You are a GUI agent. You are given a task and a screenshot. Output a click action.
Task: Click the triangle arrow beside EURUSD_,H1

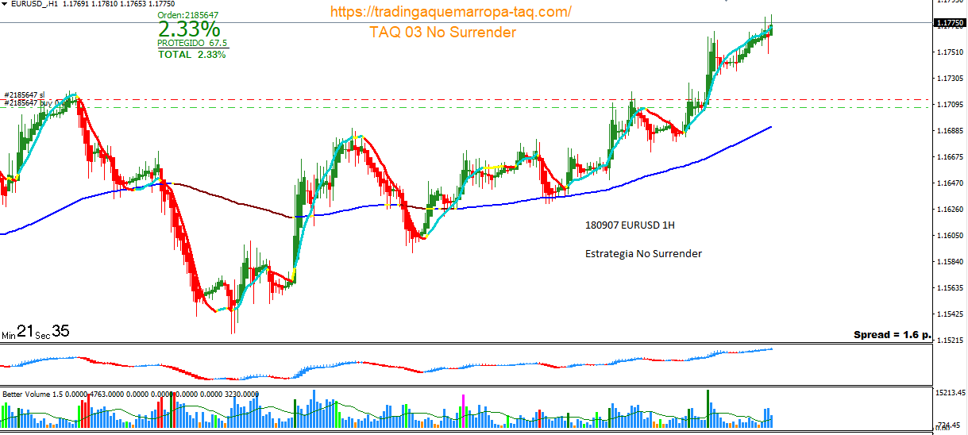5,5
